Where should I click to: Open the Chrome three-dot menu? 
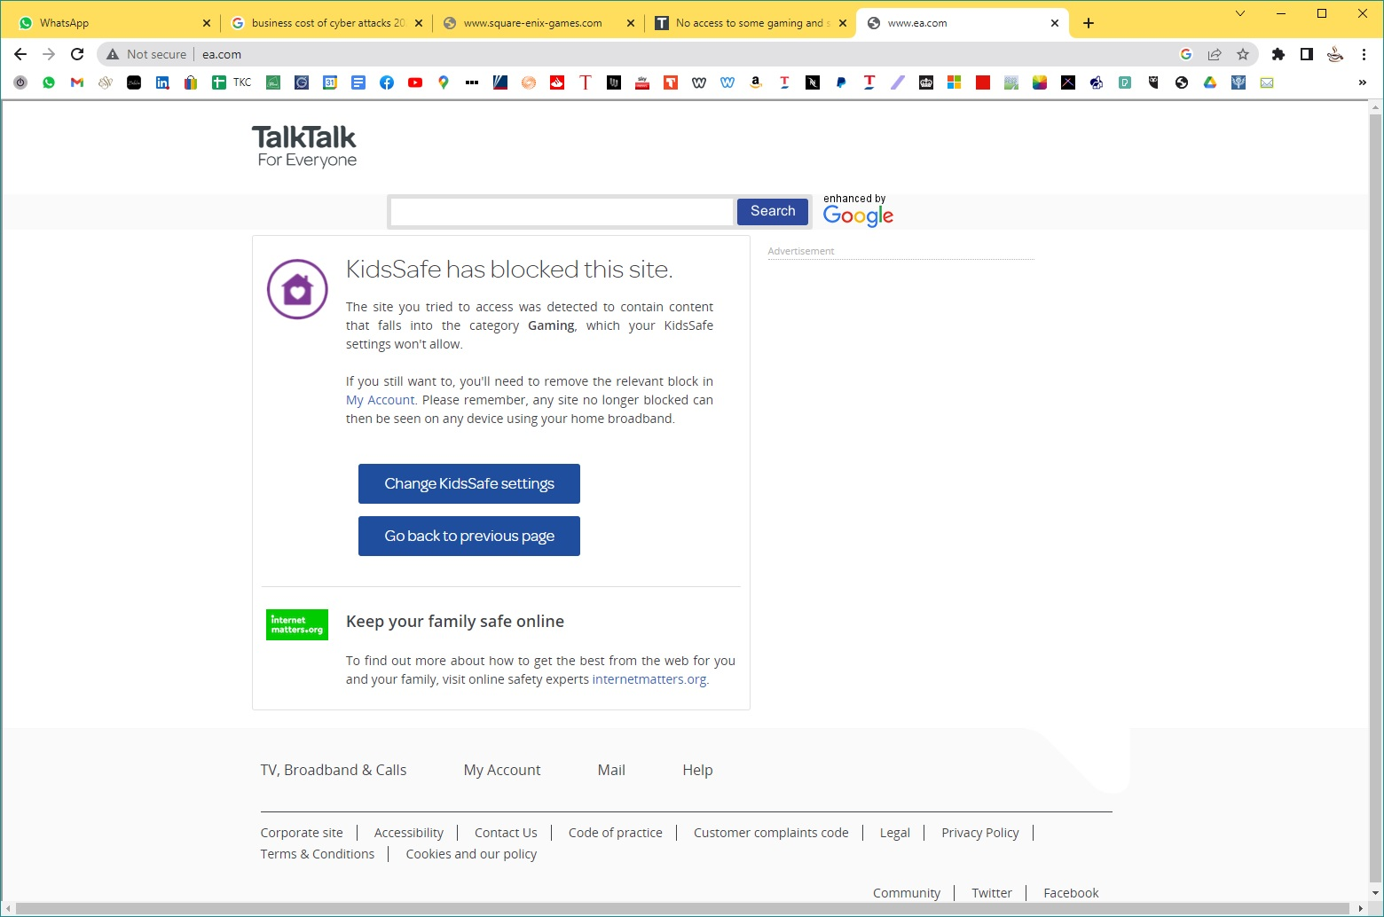[x=1364, y=54]
